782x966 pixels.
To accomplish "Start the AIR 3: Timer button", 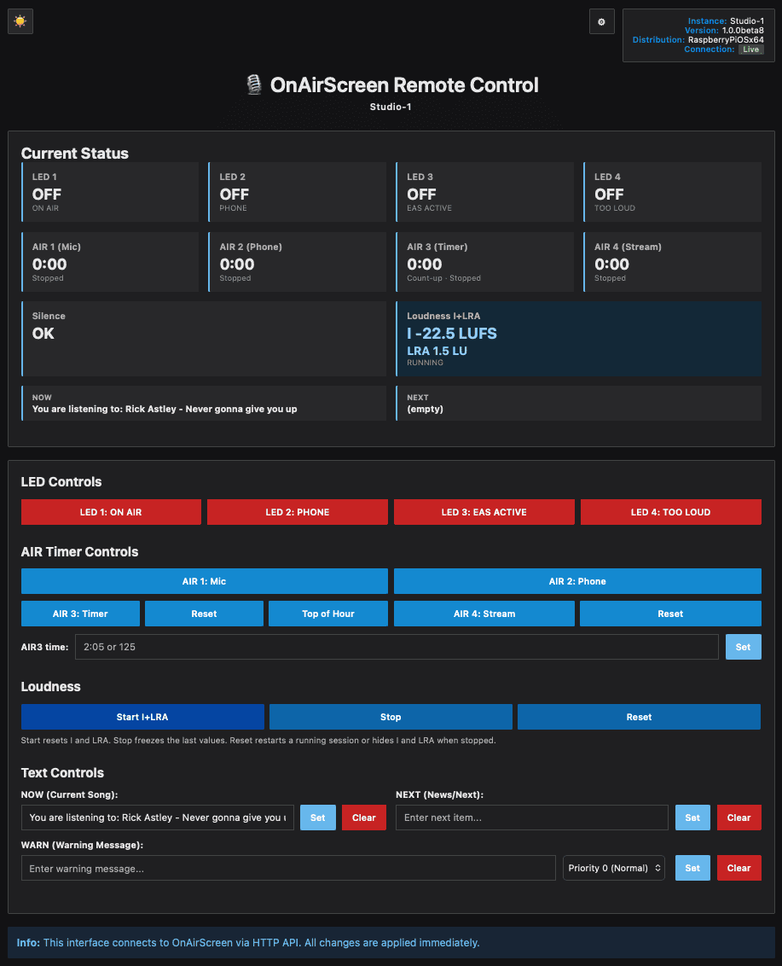I will [x=80, y=614].
